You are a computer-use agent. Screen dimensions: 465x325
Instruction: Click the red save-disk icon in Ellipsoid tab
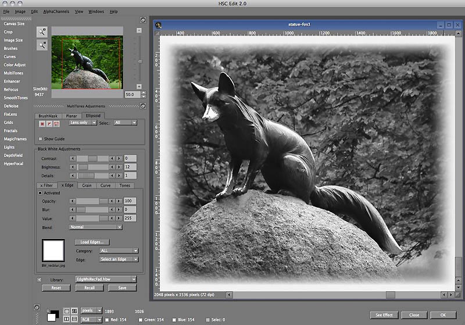(57, 124)
